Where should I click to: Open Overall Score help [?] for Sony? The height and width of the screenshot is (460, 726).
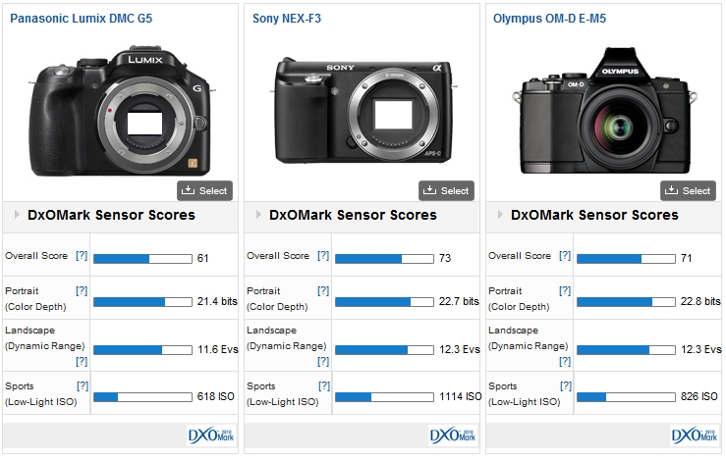coord(323,256)
